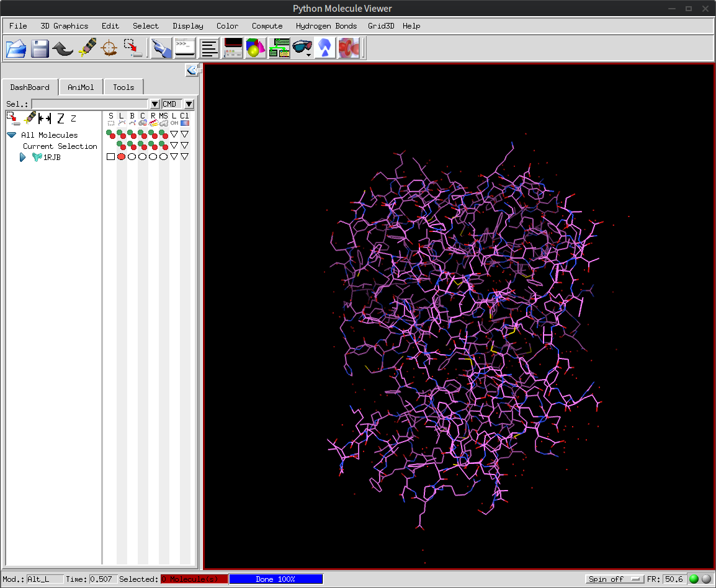Switch to the AniMol tab
The width and height of the screenshot is (716, 588).
(81, 87)
